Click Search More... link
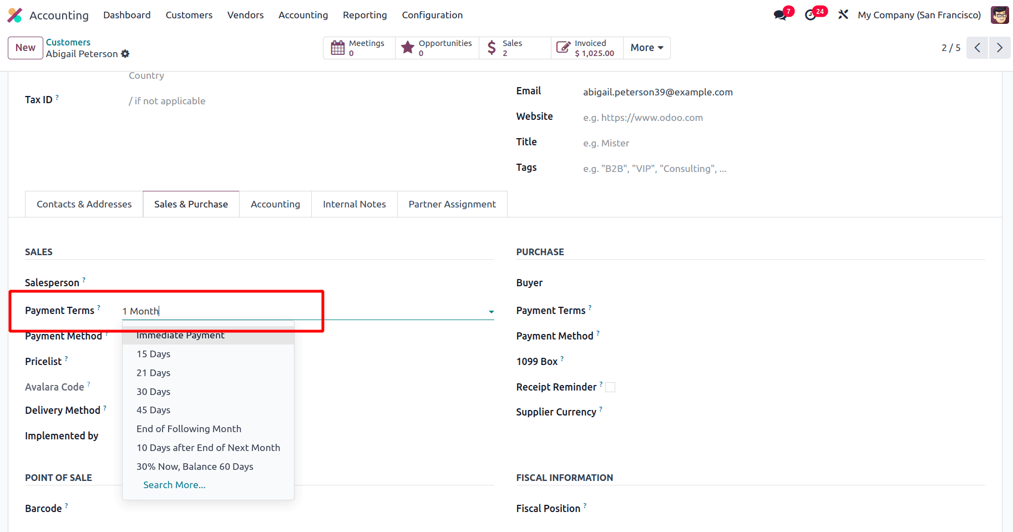Viewport: 1013px width, 532px height. [x=174, y=485]
